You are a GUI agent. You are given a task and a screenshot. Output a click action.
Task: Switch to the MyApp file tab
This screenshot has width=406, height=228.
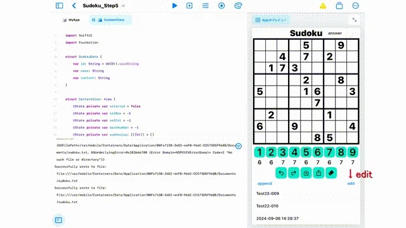click(x=71, y=20)
